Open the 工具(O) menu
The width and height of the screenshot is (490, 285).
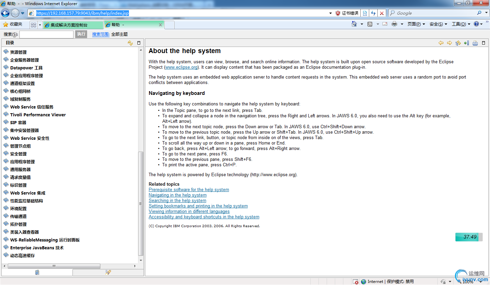pos(461,24)
